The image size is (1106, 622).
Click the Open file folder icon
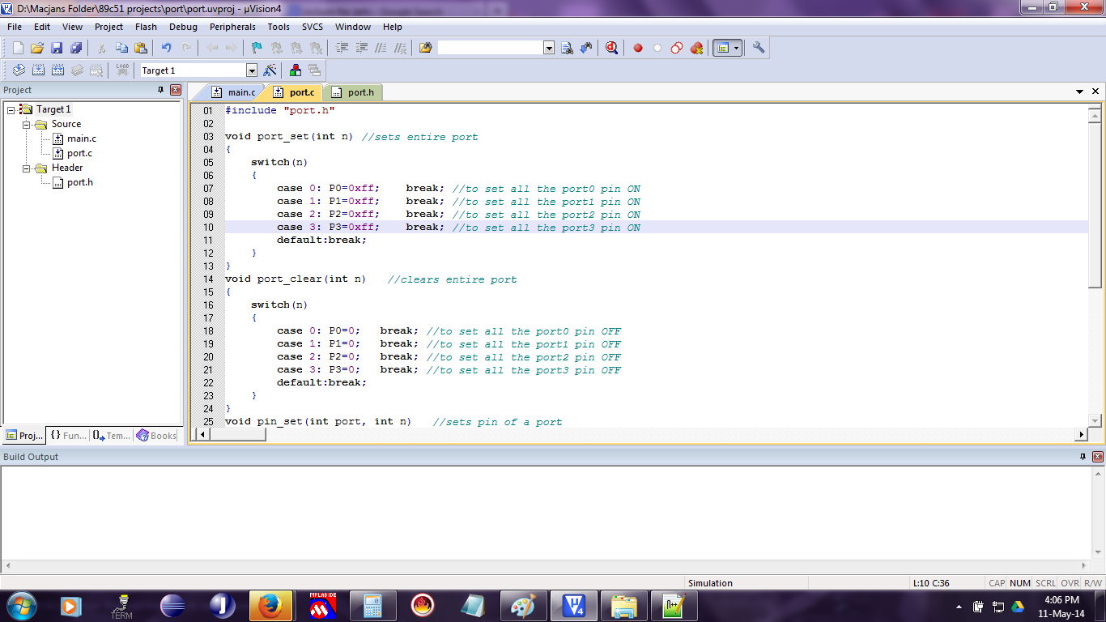click(x=37, y=48)
